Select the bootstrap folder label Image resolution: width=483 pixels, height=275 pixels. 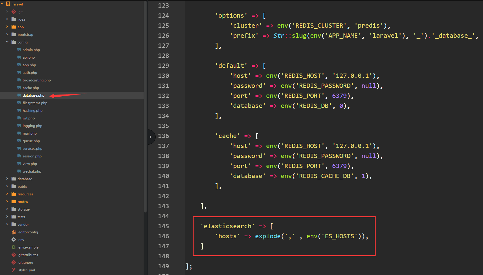pos(25,35)
